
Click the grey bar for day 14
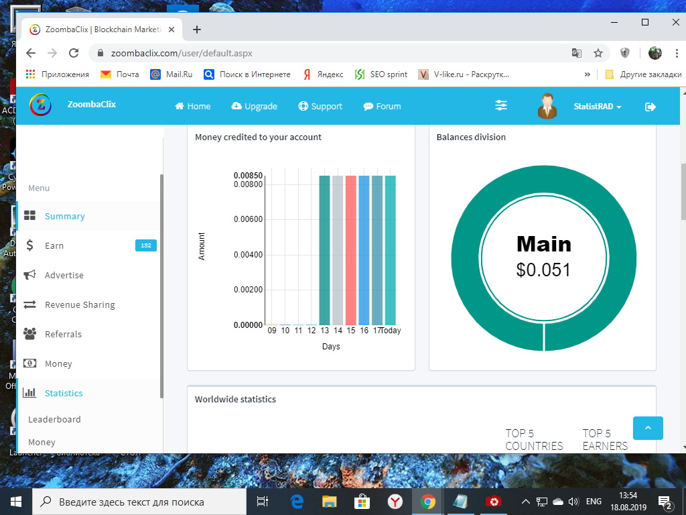pos(338,250)
